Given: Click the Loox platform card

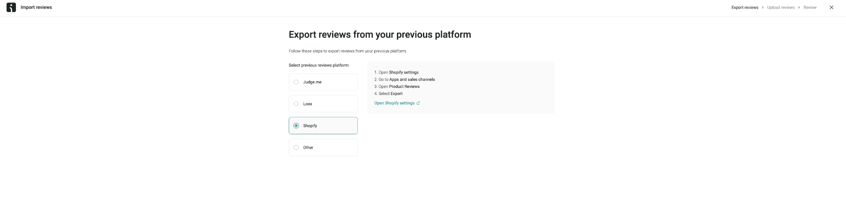Looking at the screenshot, I should tap(323, 104).
